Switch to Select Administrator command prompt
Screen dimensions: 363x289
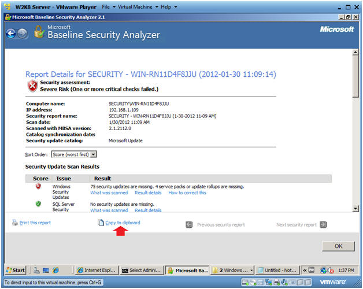[142, 271]
